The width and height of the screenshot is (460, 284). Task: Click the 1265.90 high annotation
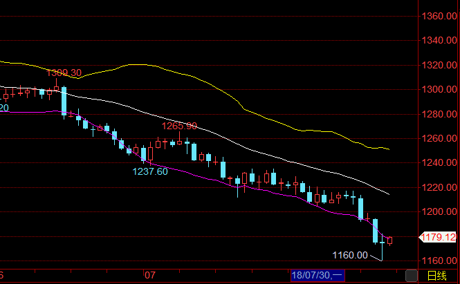pyautogui.click(x=179, y=126)
